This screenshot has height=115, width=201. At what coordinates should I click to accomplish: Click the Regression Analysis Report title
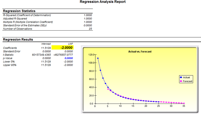[103, 2]
